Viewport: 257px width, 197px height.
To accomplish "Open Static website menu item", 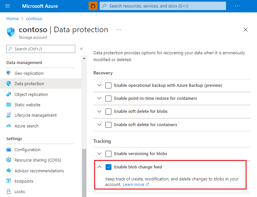I will pos(27,105).
